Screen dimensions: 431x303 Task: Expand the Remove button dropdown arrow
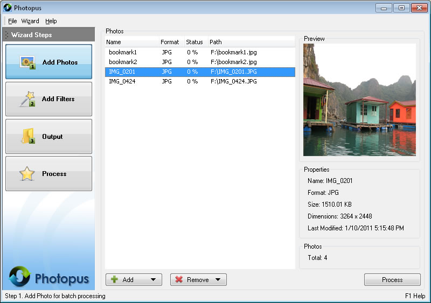click(218, 280)
